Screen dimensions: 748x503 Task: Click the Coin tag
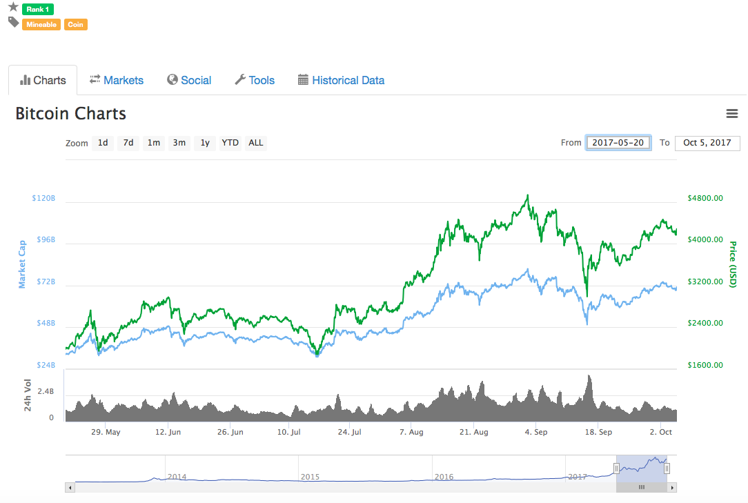click(76, 24)
